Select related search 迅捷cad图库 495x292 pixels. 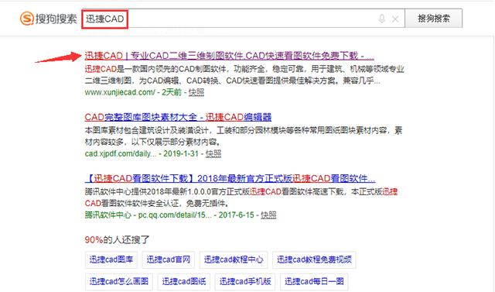[x=111, y=259]
